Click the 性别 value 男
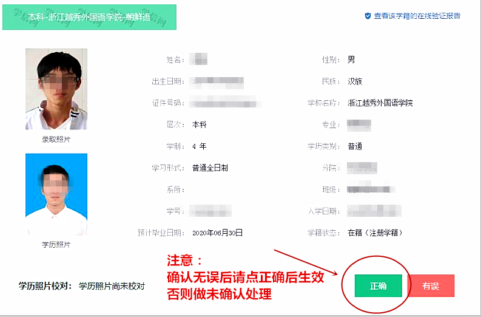Viewport: 481px width, 317px height. (x=351, y=60)
